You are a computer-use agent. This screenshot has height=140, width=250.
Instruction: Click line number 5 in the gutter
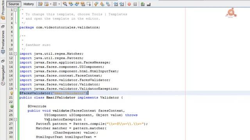pyautogui.click(x=12, y=27)
